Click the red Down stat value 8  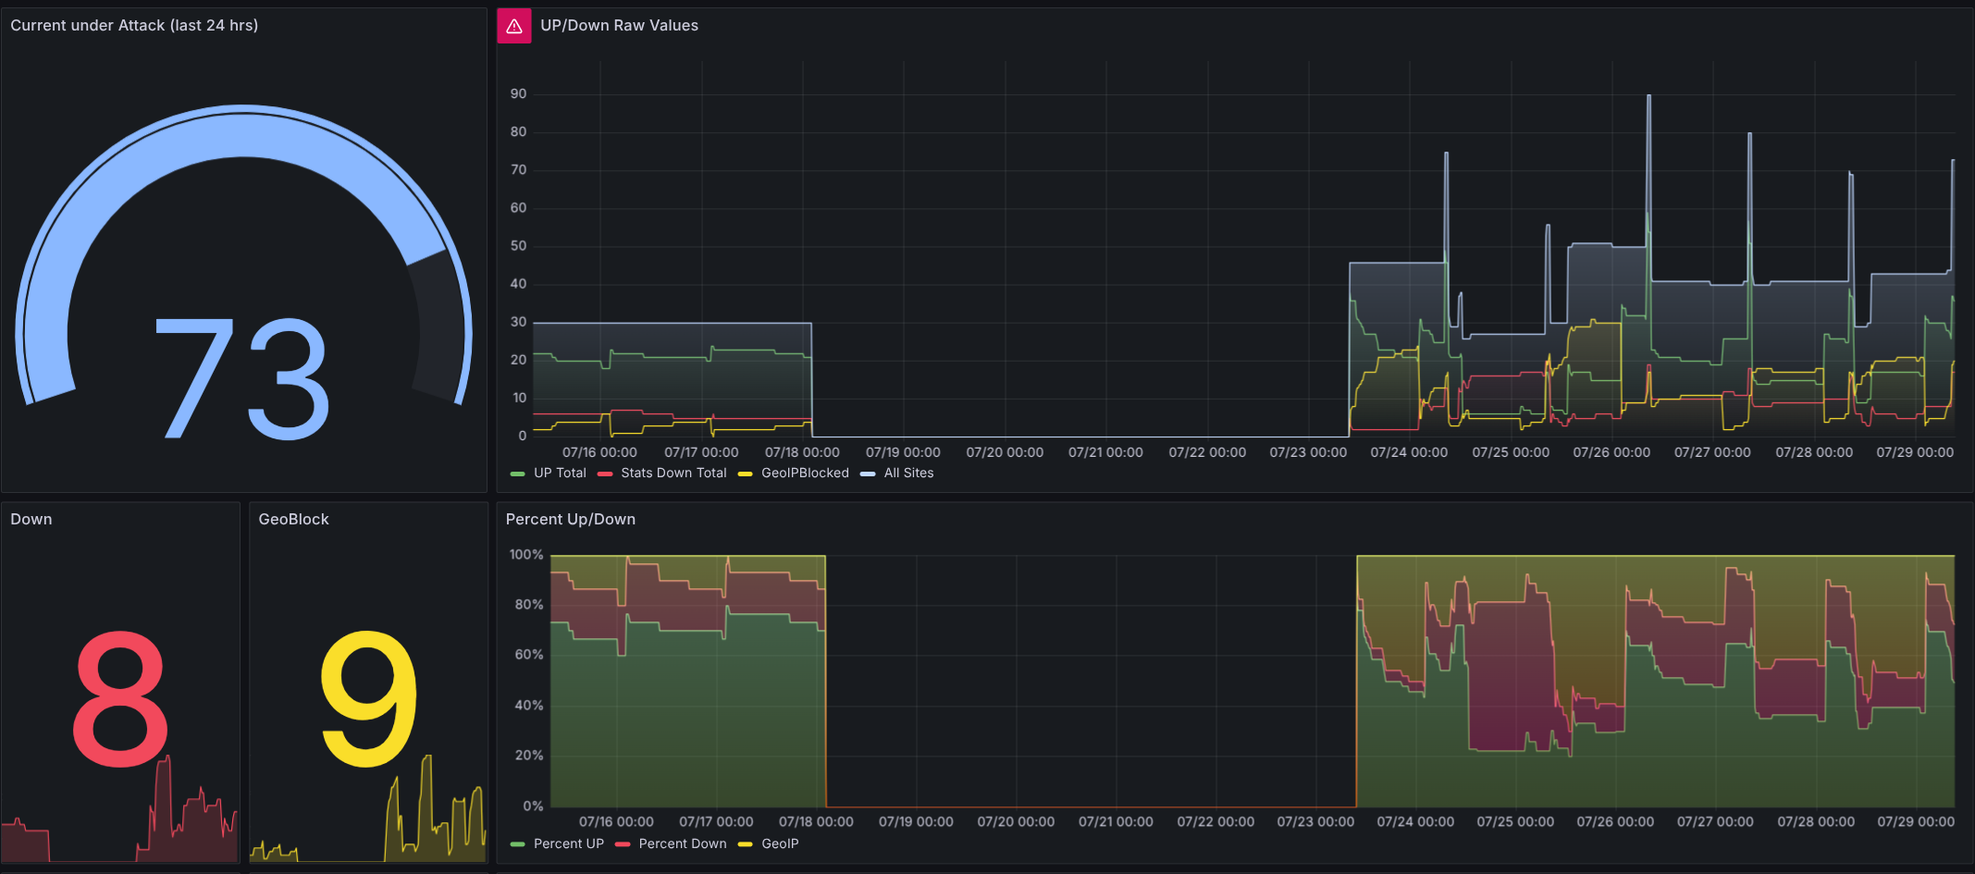pos(120,699)
